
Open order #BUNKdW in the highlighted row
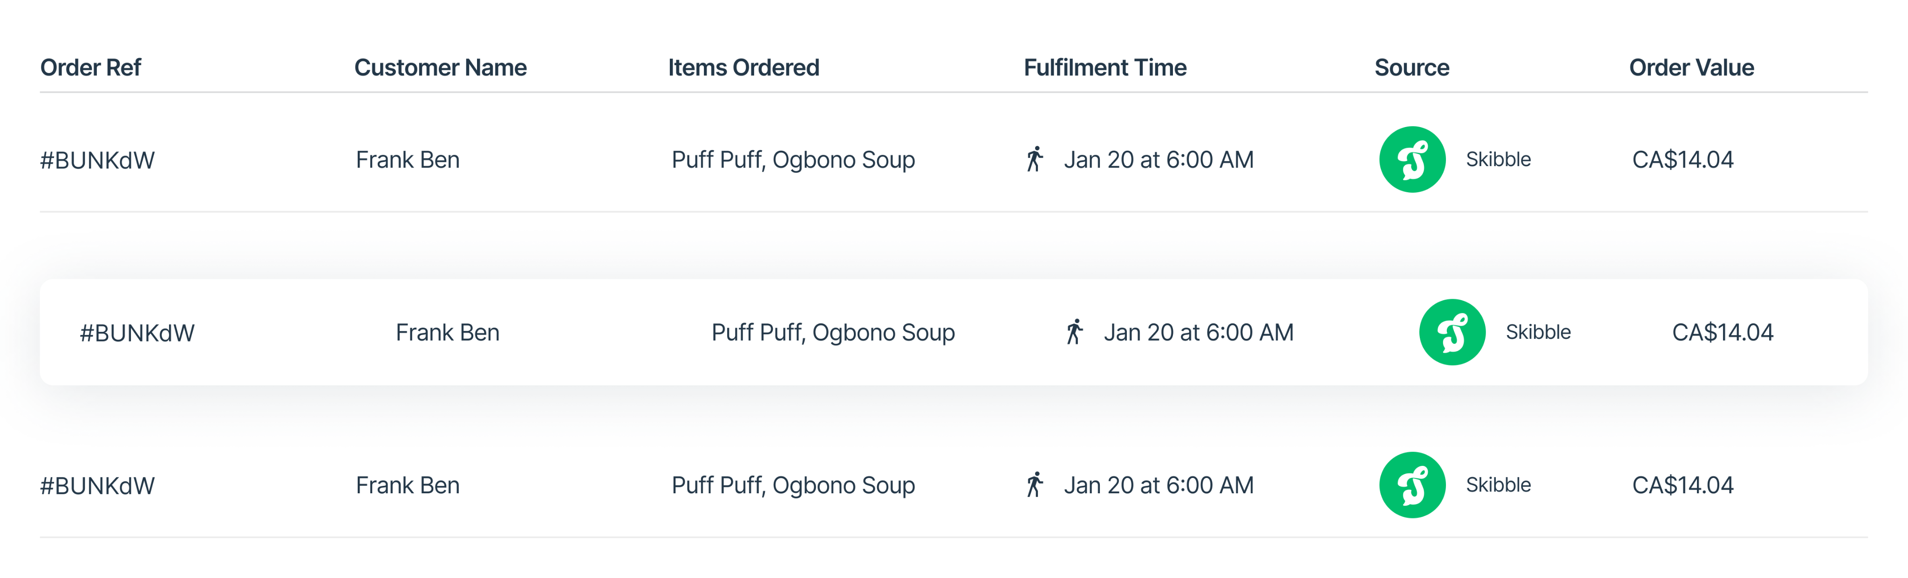[137, 333]
